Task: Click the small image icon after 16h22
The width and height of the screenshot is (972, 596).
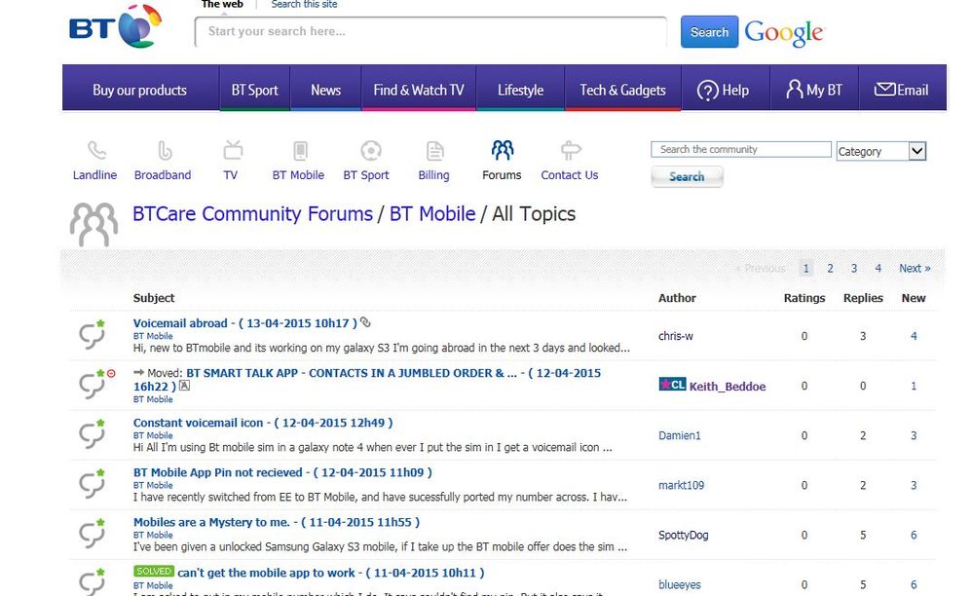Action: pos(185,386)
